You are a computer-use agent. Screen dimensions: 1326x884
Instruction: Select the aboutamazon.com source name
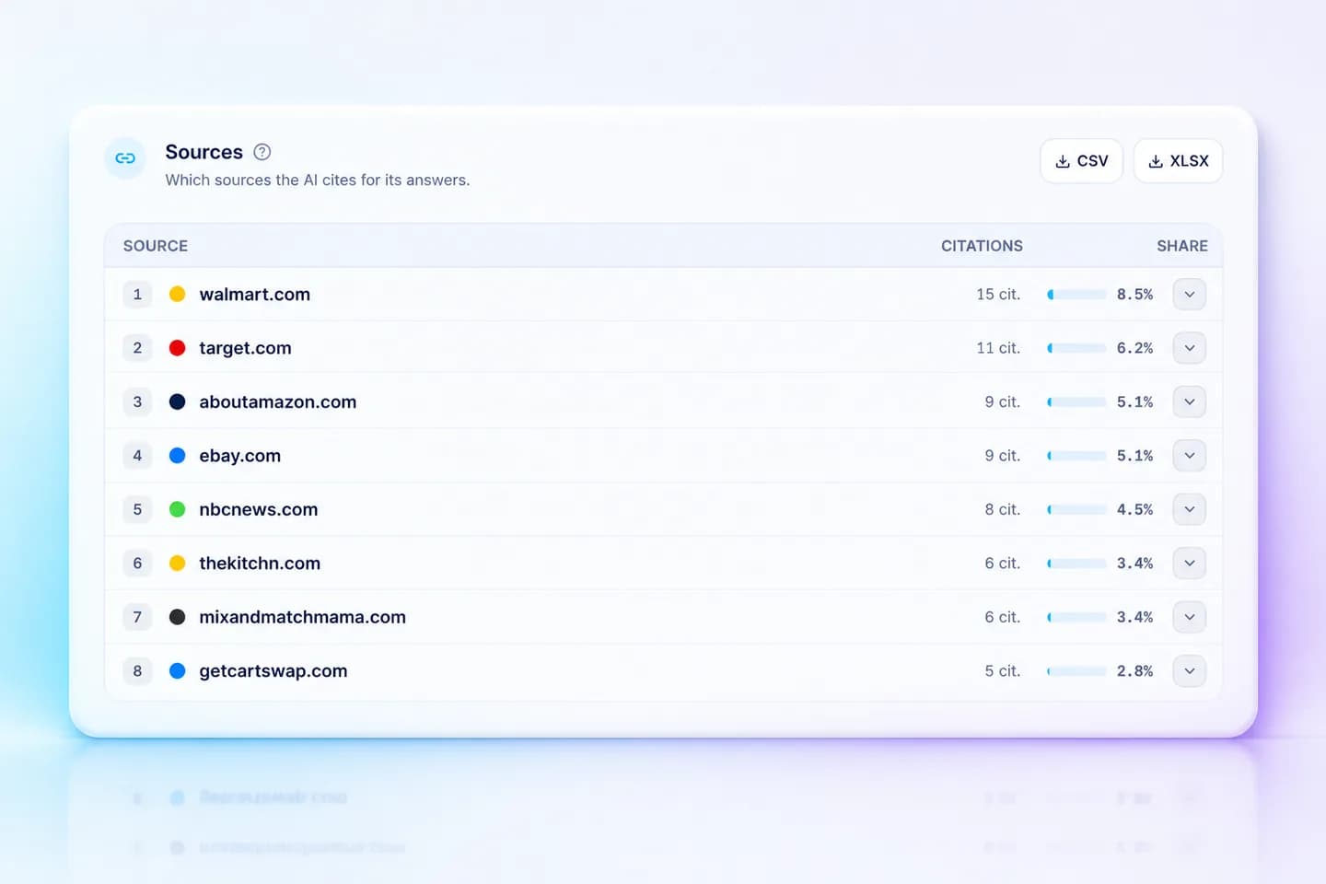click(278, 401)
